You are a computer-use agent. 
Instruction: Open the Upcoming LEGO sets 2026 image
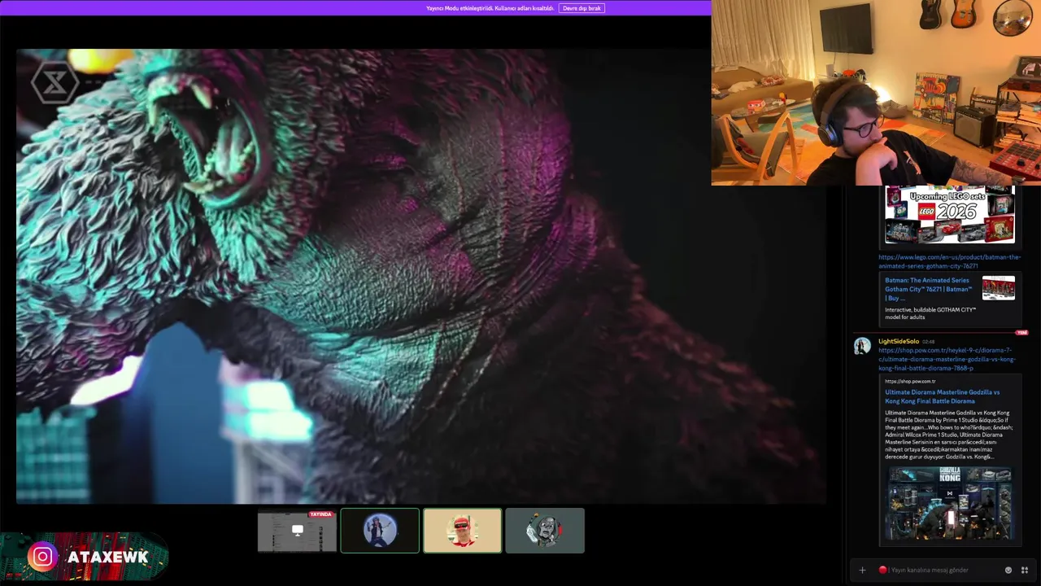pos(950,214)
